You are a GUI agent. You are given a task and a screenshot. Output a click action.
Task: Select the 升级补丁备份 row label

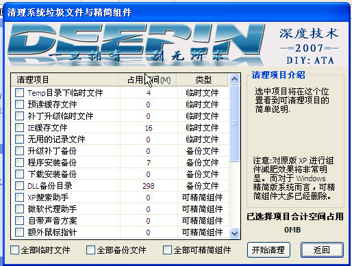coord(52,151)
